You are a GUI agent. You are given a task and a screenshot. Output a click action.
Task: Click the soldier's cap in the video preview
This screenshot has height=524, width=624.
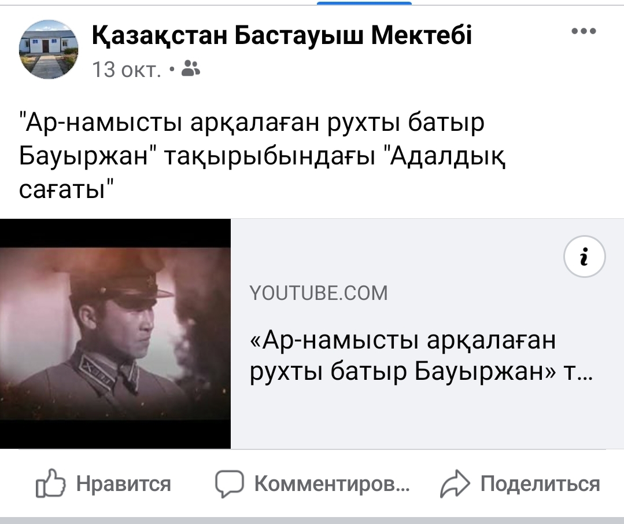point(119,281)
